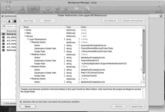Switch to the users tab icon
Screen dimensions: 165x112
click(9, 21)
